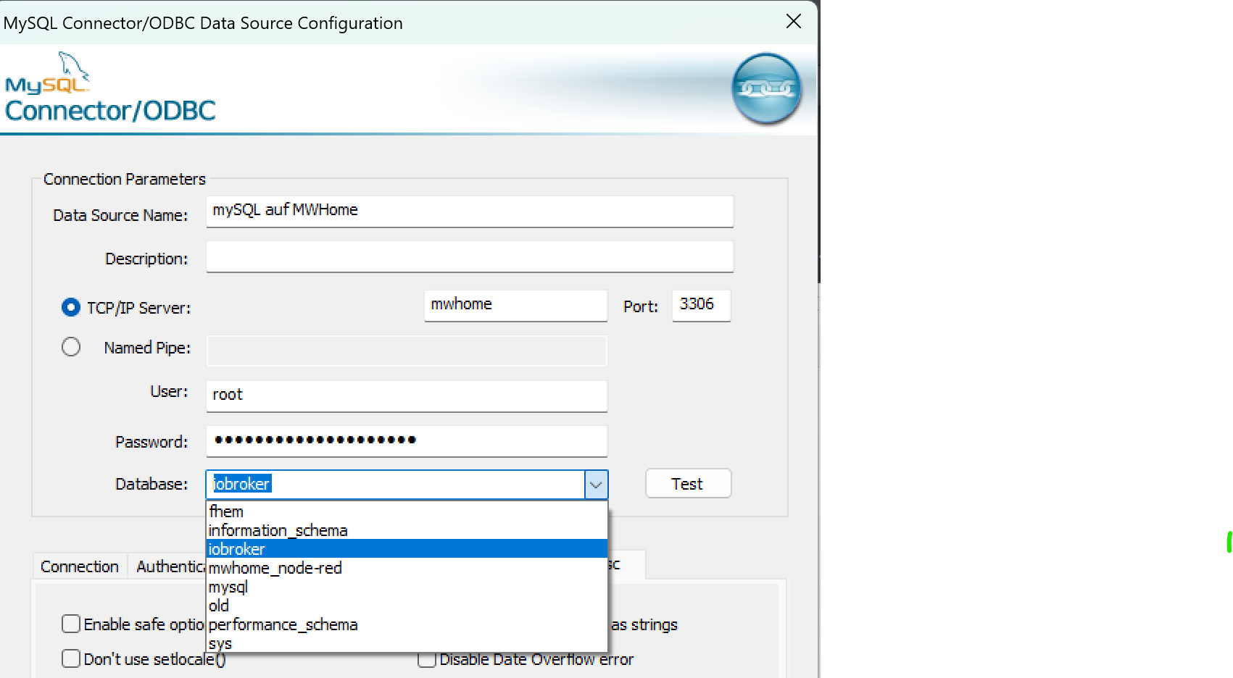Focus the Password field
This screenshot has height=678, width=1233.
(x=407, y=440)
